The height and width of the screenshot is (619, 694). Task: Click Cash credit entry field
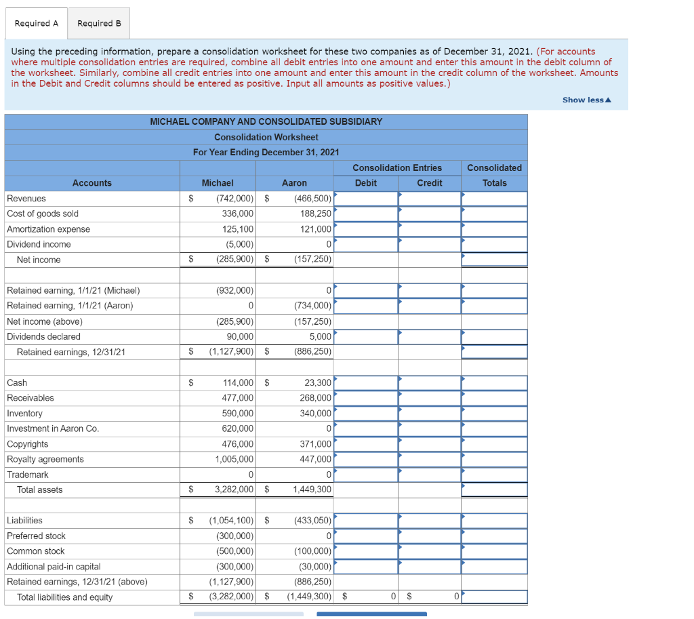[429, 383]
